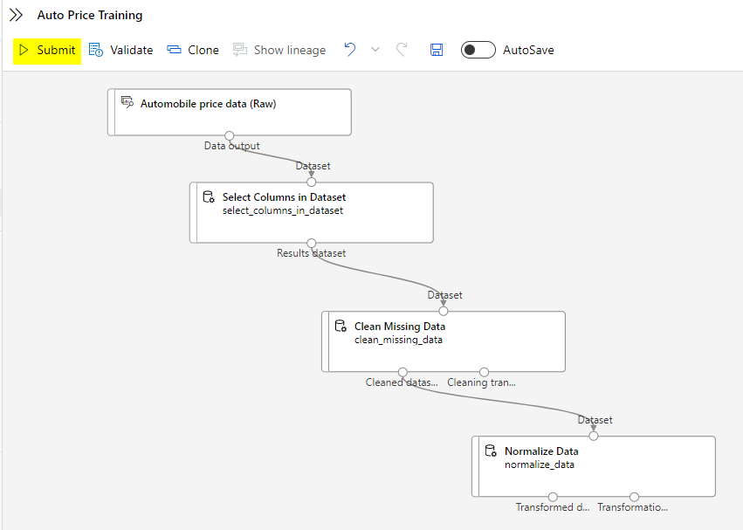
Task: Click the Data output port of Automobile node
Action: [229, 135]
